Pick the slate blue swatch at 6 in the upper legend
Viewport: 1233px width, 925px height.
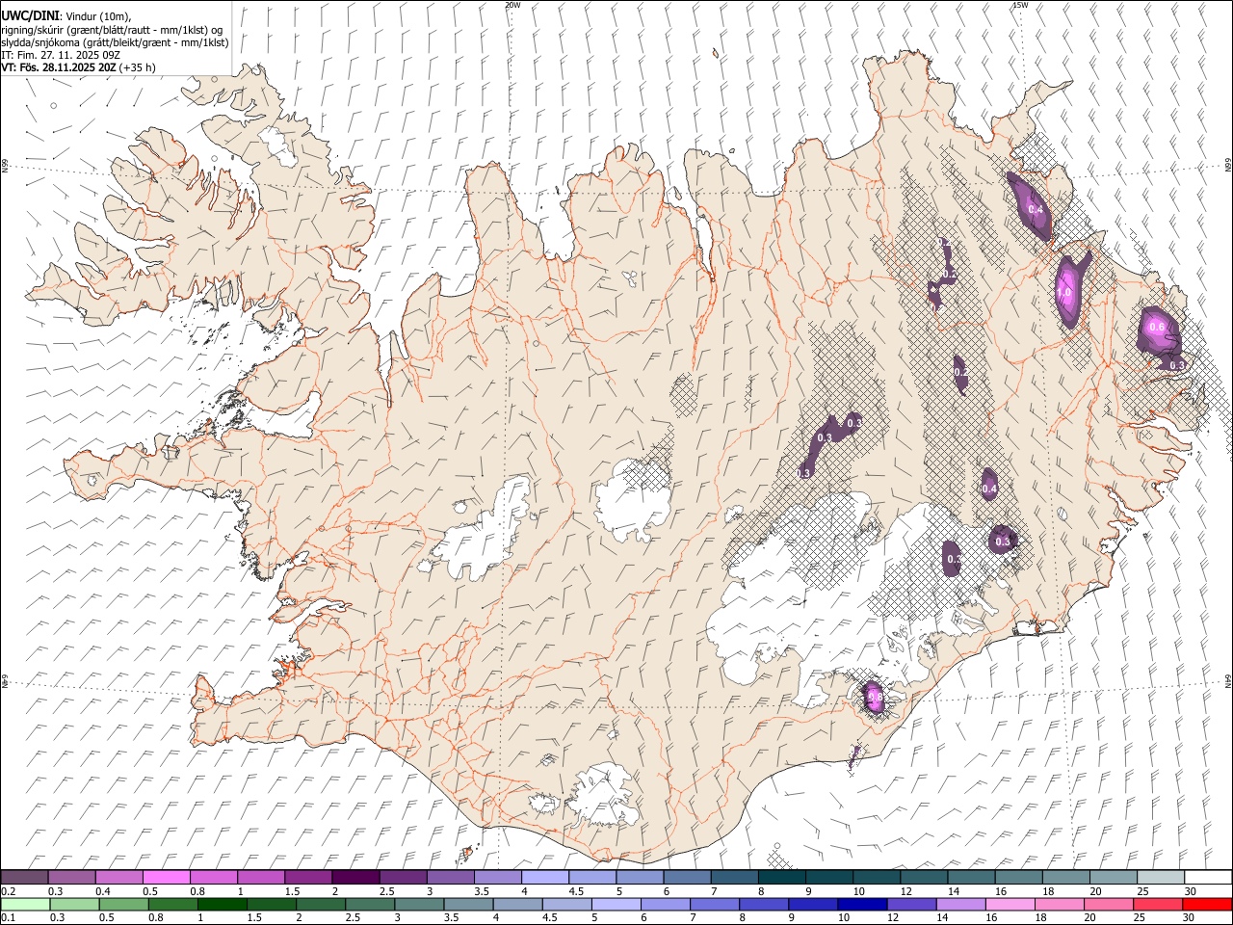pos(688,878)
